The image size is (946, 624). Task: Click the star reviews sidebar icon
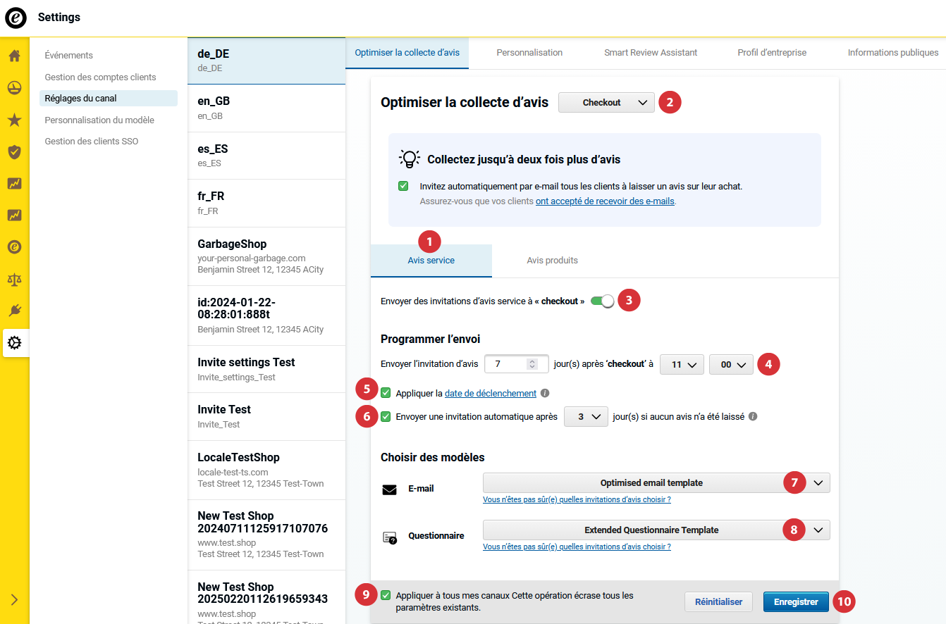click(x=14, y=120)
